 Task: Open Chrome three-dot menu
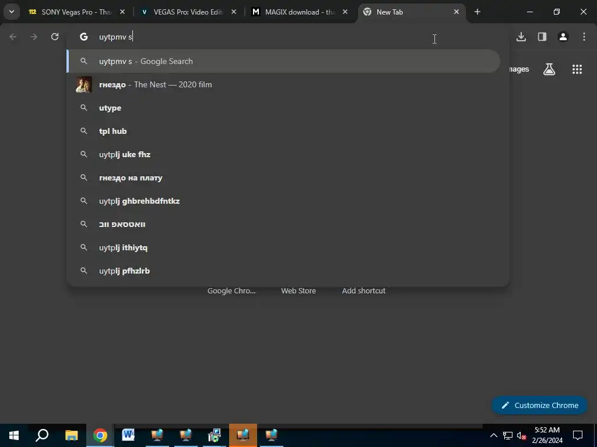click(x=584, y=37)
